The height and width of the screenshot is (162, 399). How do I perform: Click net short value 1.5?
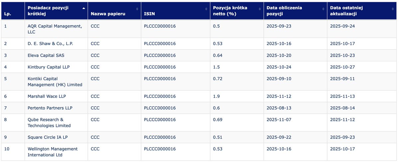pos(216,67)
